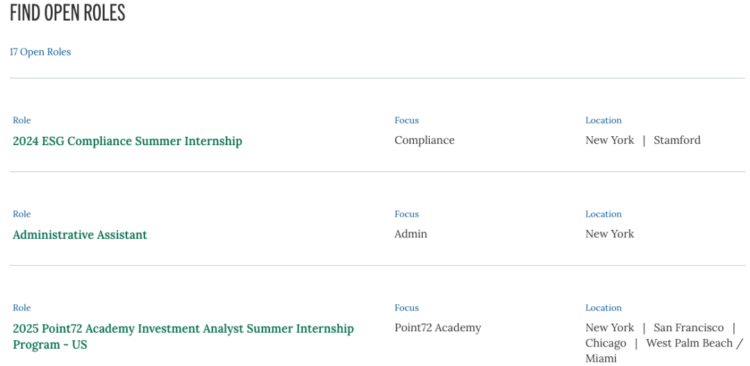The width and height of the screenshot is (750, 366).
Task: Click the West Palm Beach location text
Action: (690, 343)
